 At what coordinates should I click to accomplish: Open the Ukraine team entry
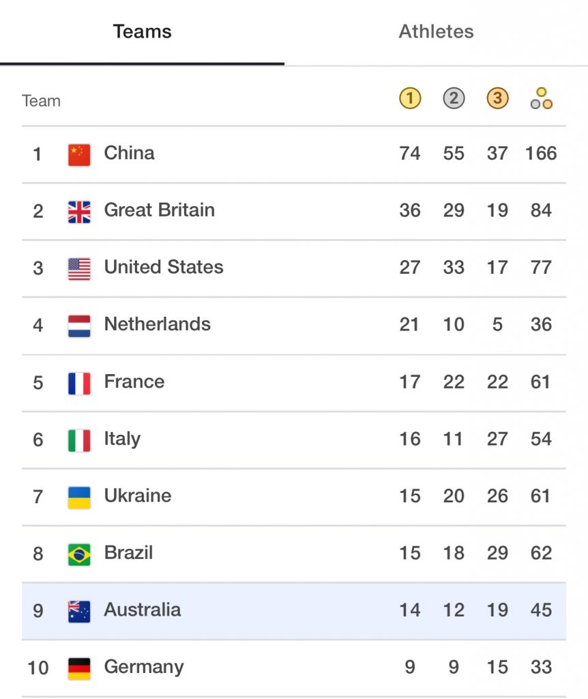294,497
